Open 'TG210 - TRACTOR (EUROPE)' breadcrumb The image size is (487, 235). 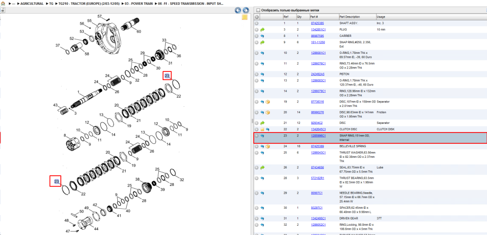89,4
